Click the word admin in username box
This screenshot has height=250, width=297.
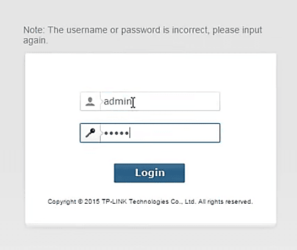point(118,101)
